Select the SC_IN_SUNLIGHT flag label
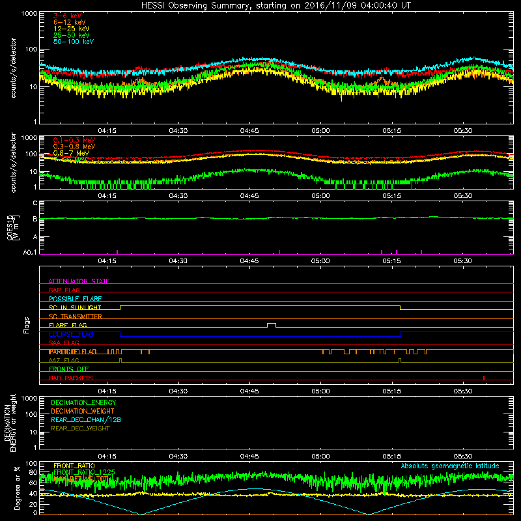Image resolution: width=521 pixels, height=521 pixels. 75,307
